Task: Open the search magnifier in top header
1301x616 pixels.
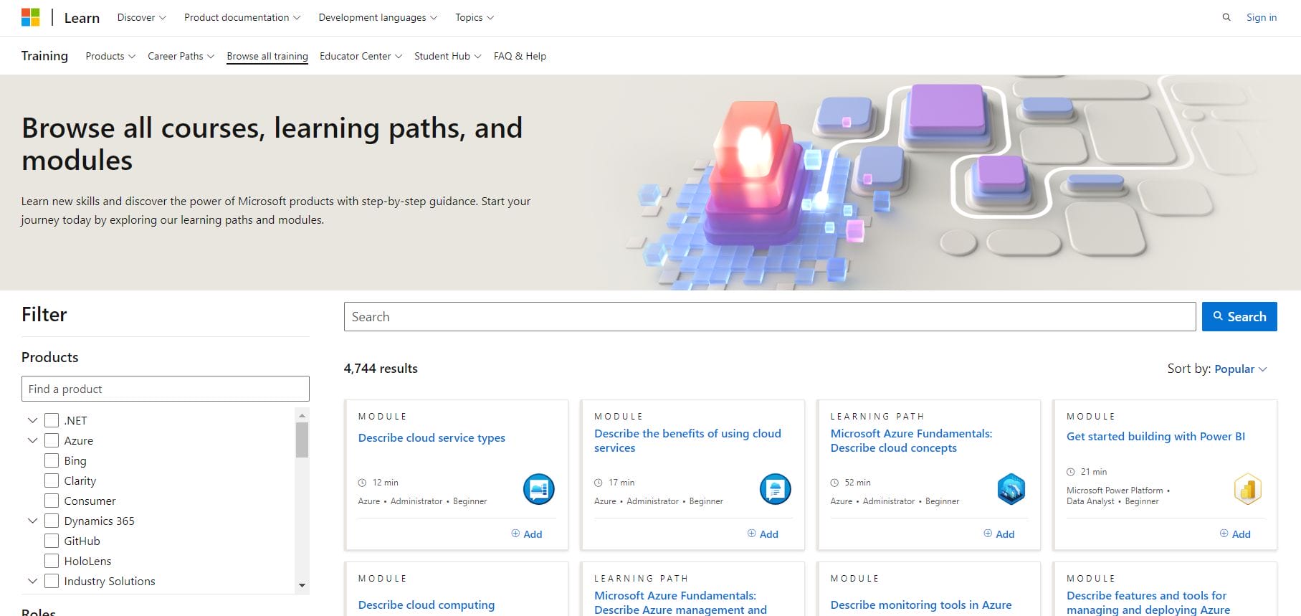Action: (1226, 17)
